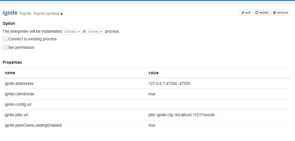This screenshot has width=295, height=141.
Task: Click the Properties section heading
Action: (x=12, y=62)
